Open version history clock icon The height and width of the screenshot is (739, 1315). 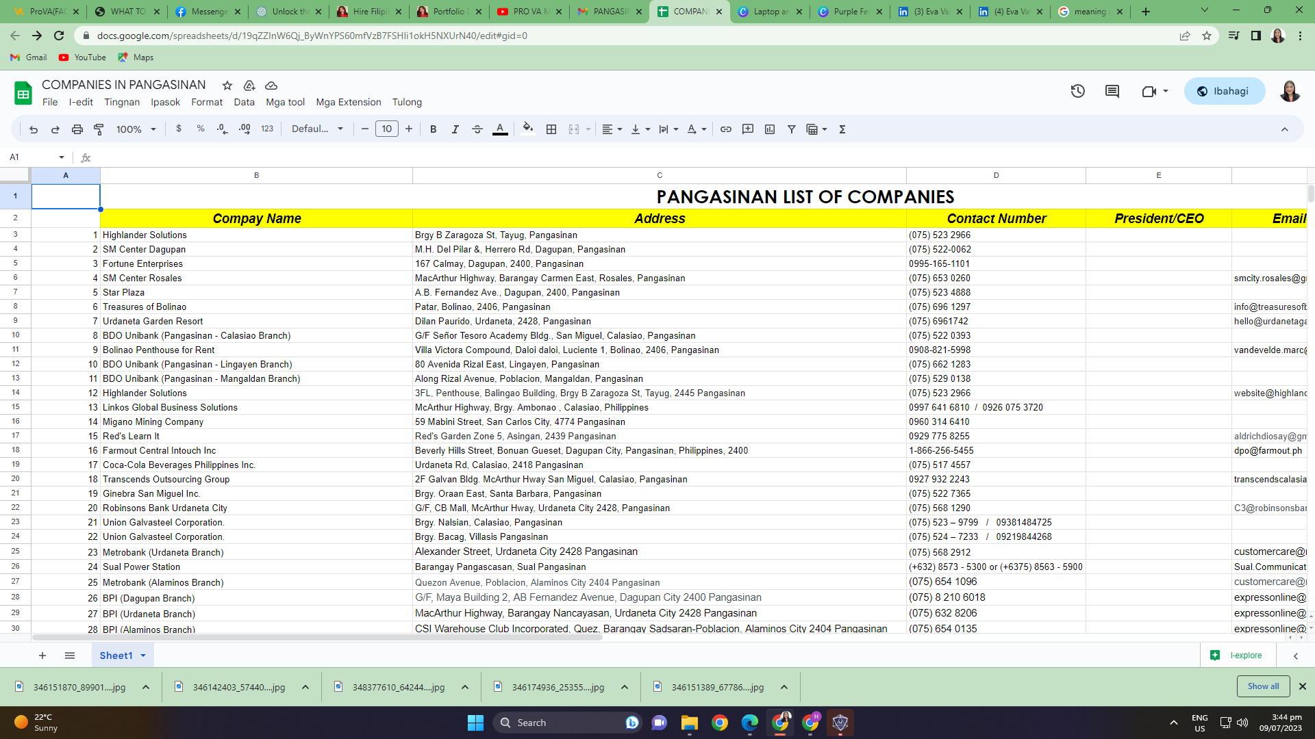pyautogui.click(x=1078, y=91)
